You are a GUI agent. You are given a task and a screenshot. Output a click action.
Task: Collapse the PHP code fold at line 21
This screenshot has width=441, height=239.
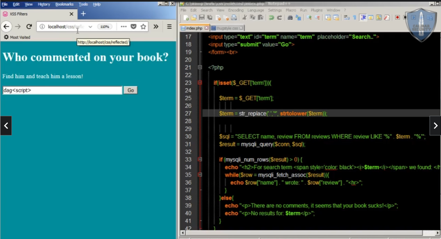click(199, 68)
